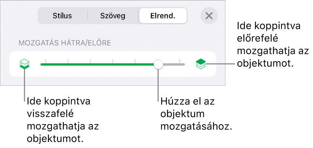This screenshot has width=313, height=148.
Task: Click the layer slider's round handle
Action: click(158, 64)
